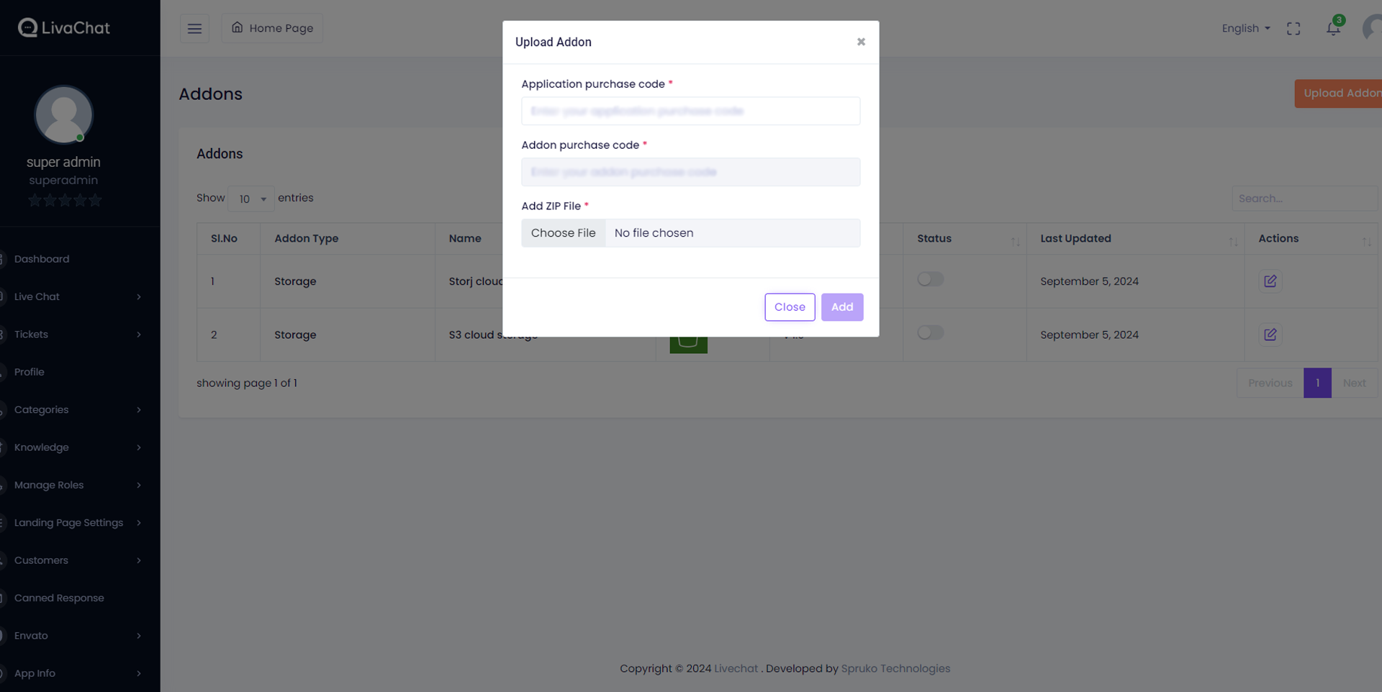This screenshot has width=1382, height=692.
Task: Click the Addon purchase code input field
Action: click(x=690, y=173)
